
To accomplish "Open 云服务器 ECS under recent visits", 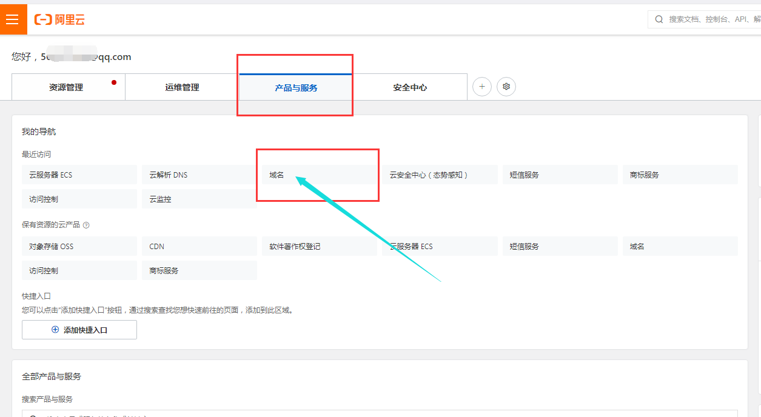I will [x=79, y=175].
